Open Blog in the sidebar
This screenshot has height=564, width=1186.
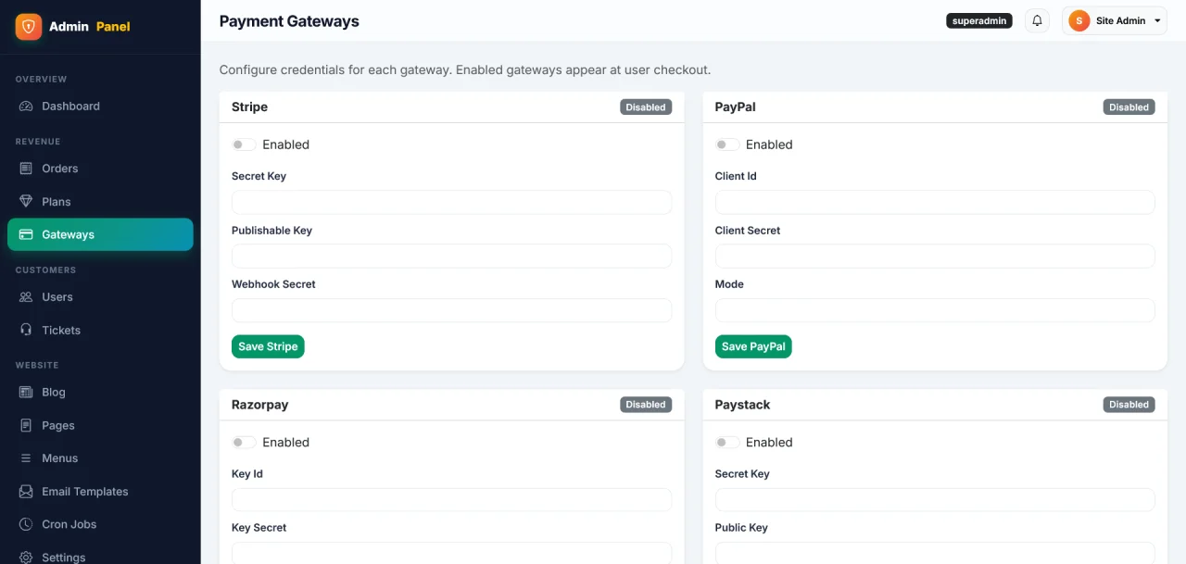click(100, 393)
